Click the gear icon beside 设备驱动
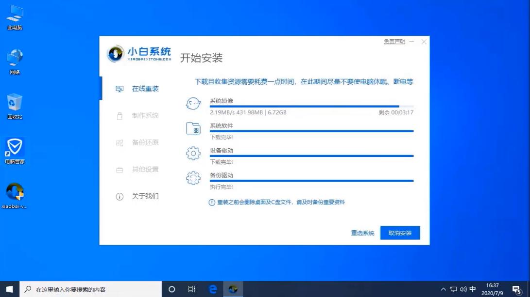Screen dimensions: 530x297 click(x=193, y=153)
